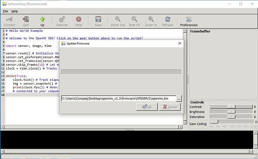Click the Zoom Out magnifier icon
Screen dimensions: 258x159
tap(118, 19)
